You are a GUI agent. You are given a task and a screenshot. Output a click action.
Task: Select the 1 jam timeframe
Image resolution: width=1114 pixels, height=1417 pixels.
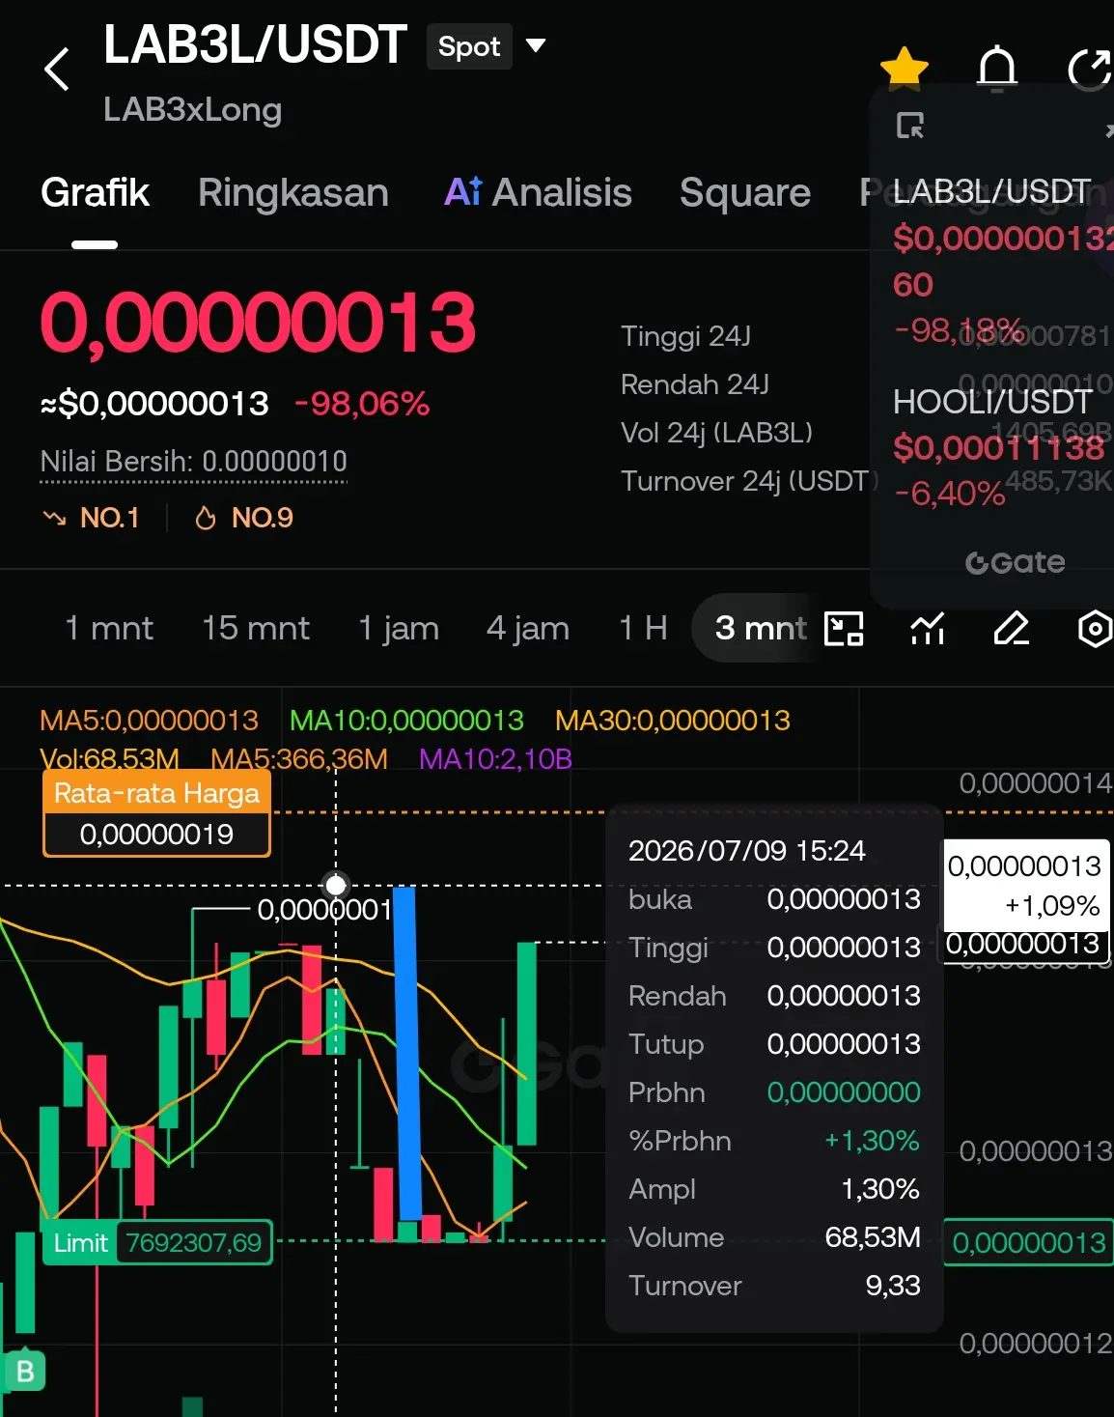(x=399, y=629)
